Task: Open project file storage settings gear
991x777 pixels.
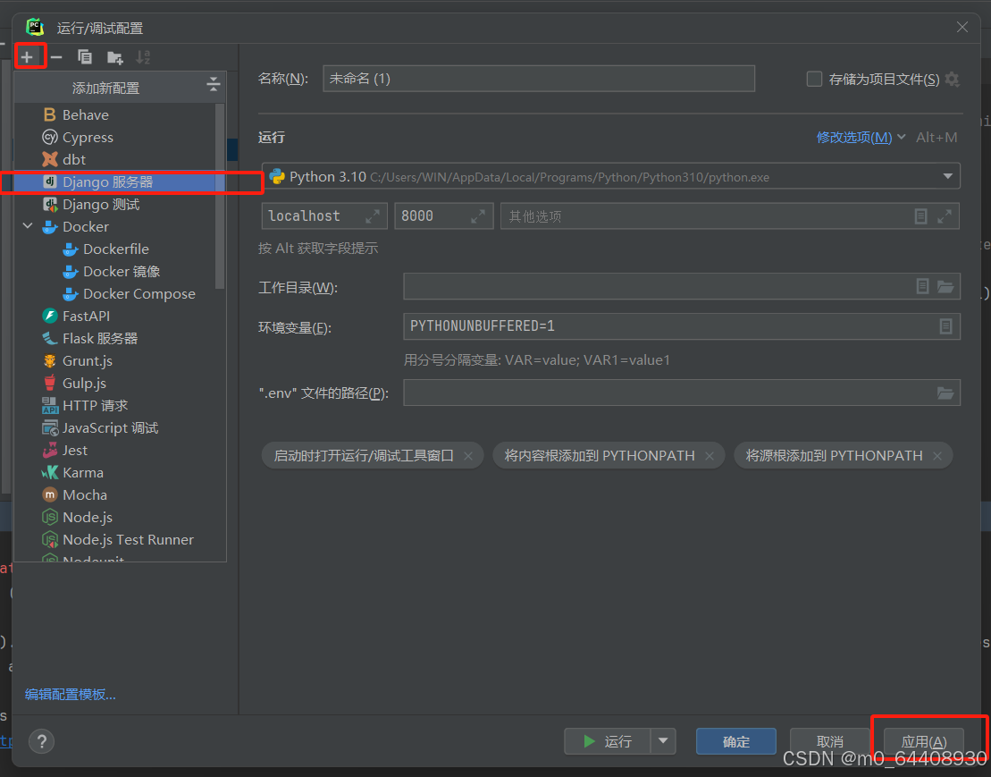Action: tap(952, 79)
